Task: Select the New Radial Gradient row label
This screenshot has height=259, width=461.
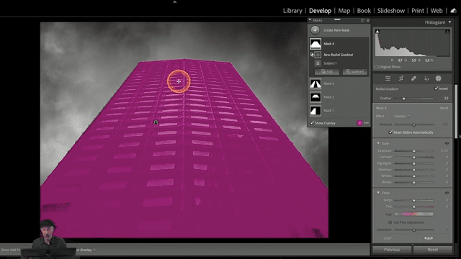Action: pos(339,55)
